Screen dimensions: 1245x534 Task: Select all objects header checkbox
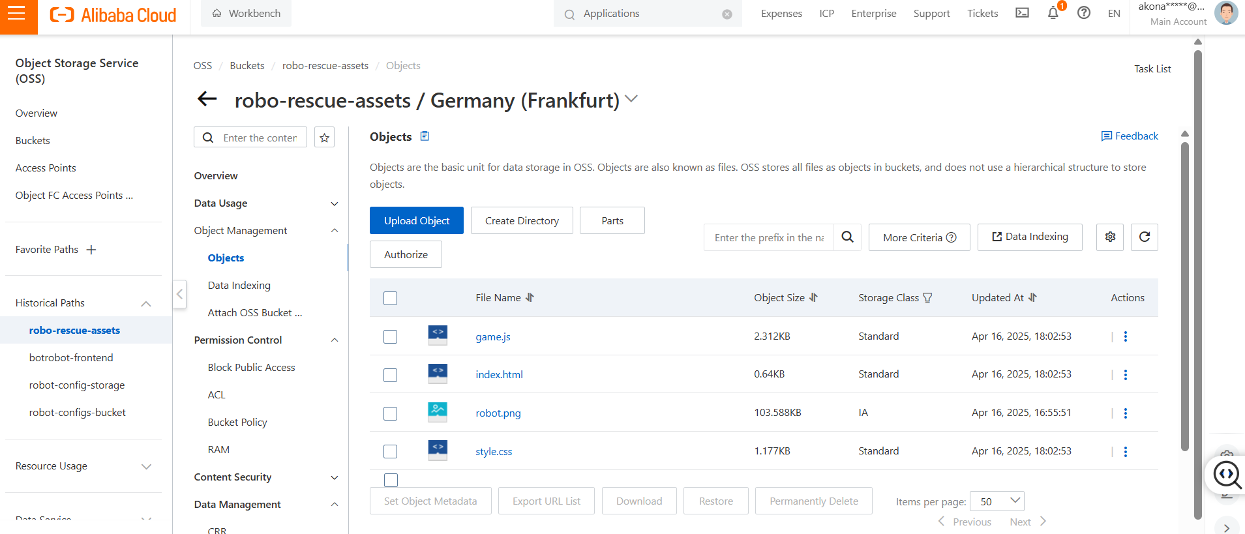coord(390,298)
